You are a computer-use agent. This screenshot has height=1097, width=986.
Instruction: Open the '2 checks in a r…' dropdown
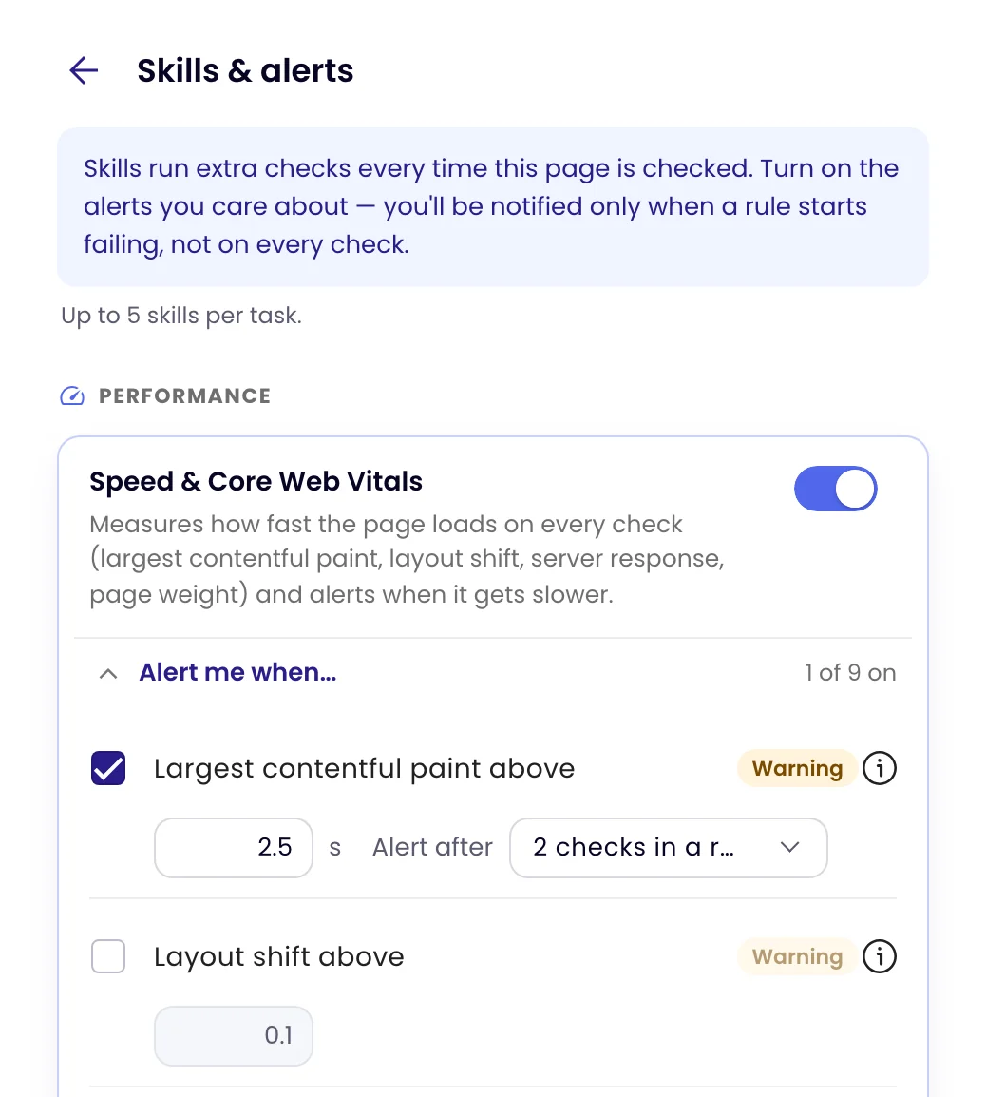pos(669,848)
